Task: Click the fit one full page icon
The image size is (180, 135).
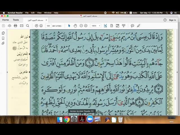Action: [111, 26]
